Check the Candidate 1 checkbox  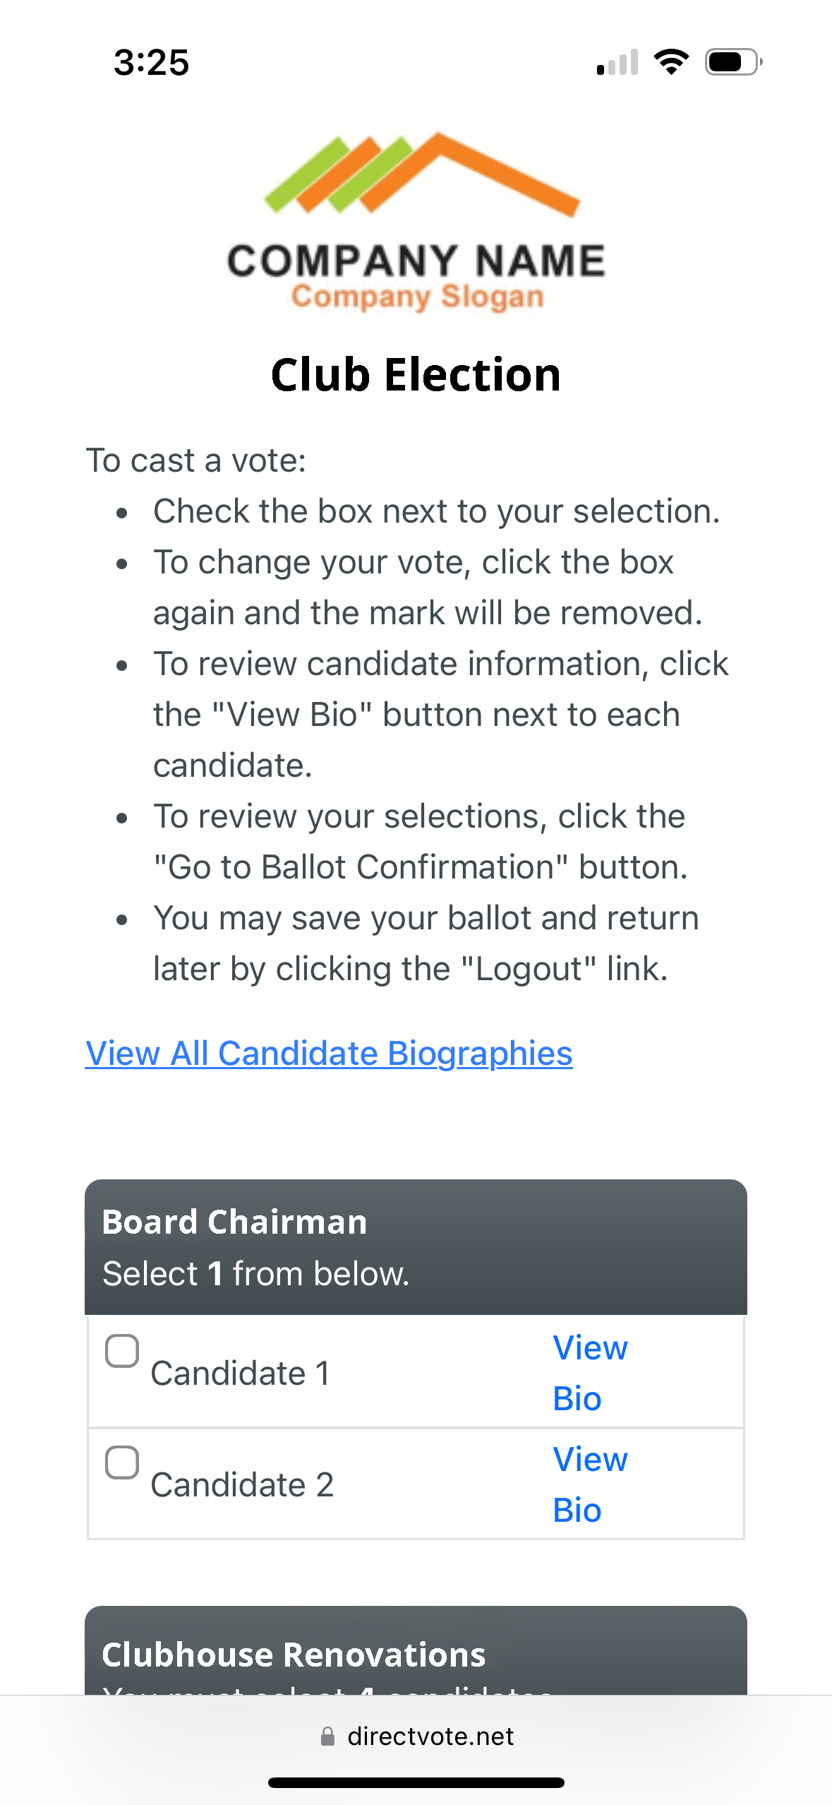click(x=122, y=1351)
